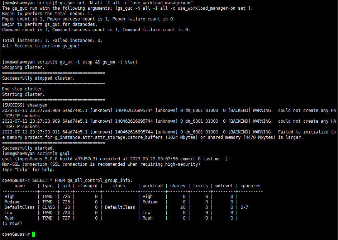Click gid value 724
338x240 pixels.
click(66, 213)
